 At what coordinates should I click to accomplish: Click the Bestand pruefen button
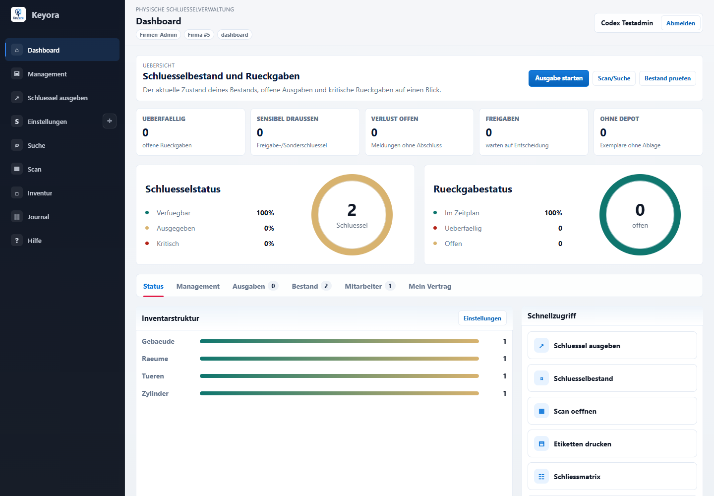667,78
